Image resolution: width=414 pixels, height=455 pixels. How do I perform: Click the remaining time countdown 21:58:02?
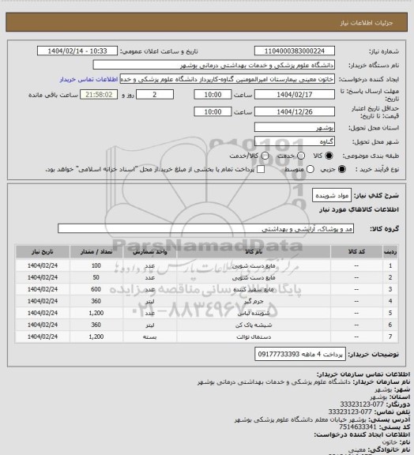coord(99,95)
